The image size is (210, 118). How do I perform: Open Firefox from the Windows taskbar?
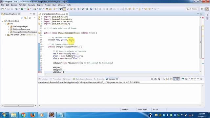32,115
